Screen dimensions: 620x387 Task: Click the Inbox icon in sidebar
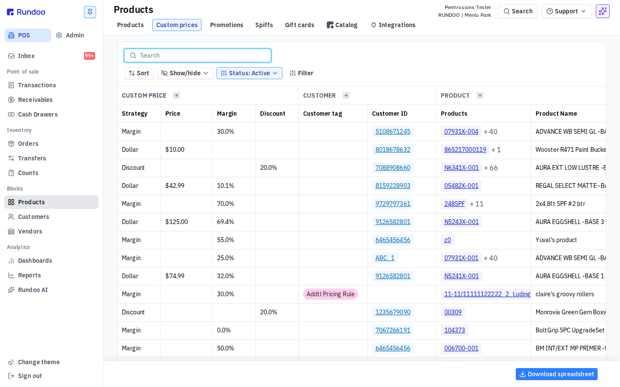tap(11, 56)
